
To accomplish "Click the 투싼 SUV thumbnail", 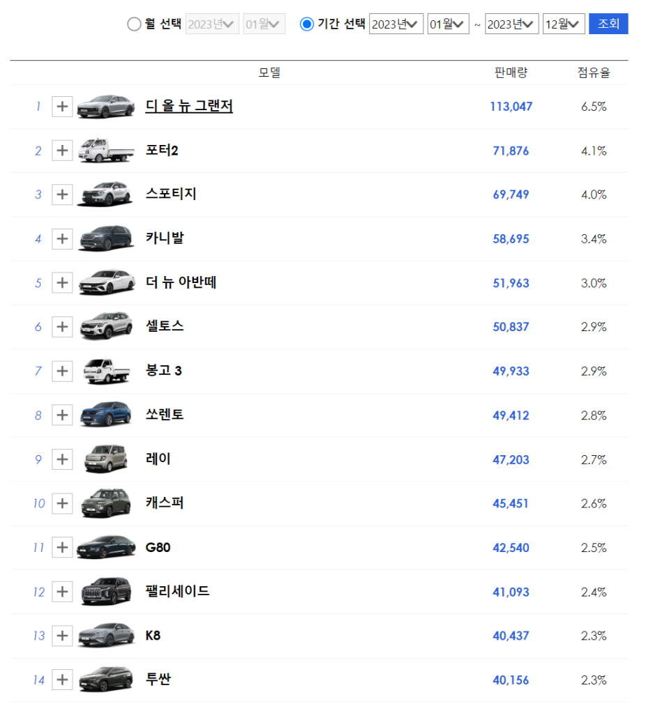I will coord(106,679).
